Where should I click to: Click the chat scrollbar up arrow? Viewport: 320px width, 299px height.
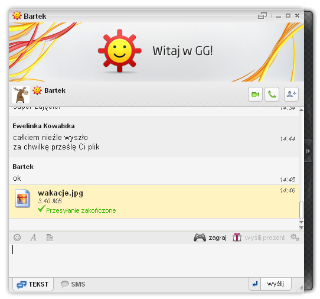(x=301, y=110)
